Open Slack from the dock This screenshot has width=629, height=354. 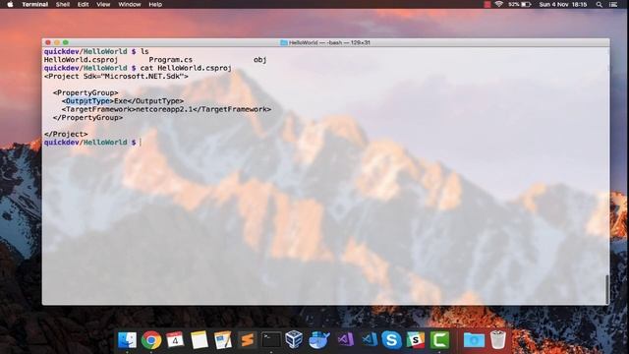point(416,340)
